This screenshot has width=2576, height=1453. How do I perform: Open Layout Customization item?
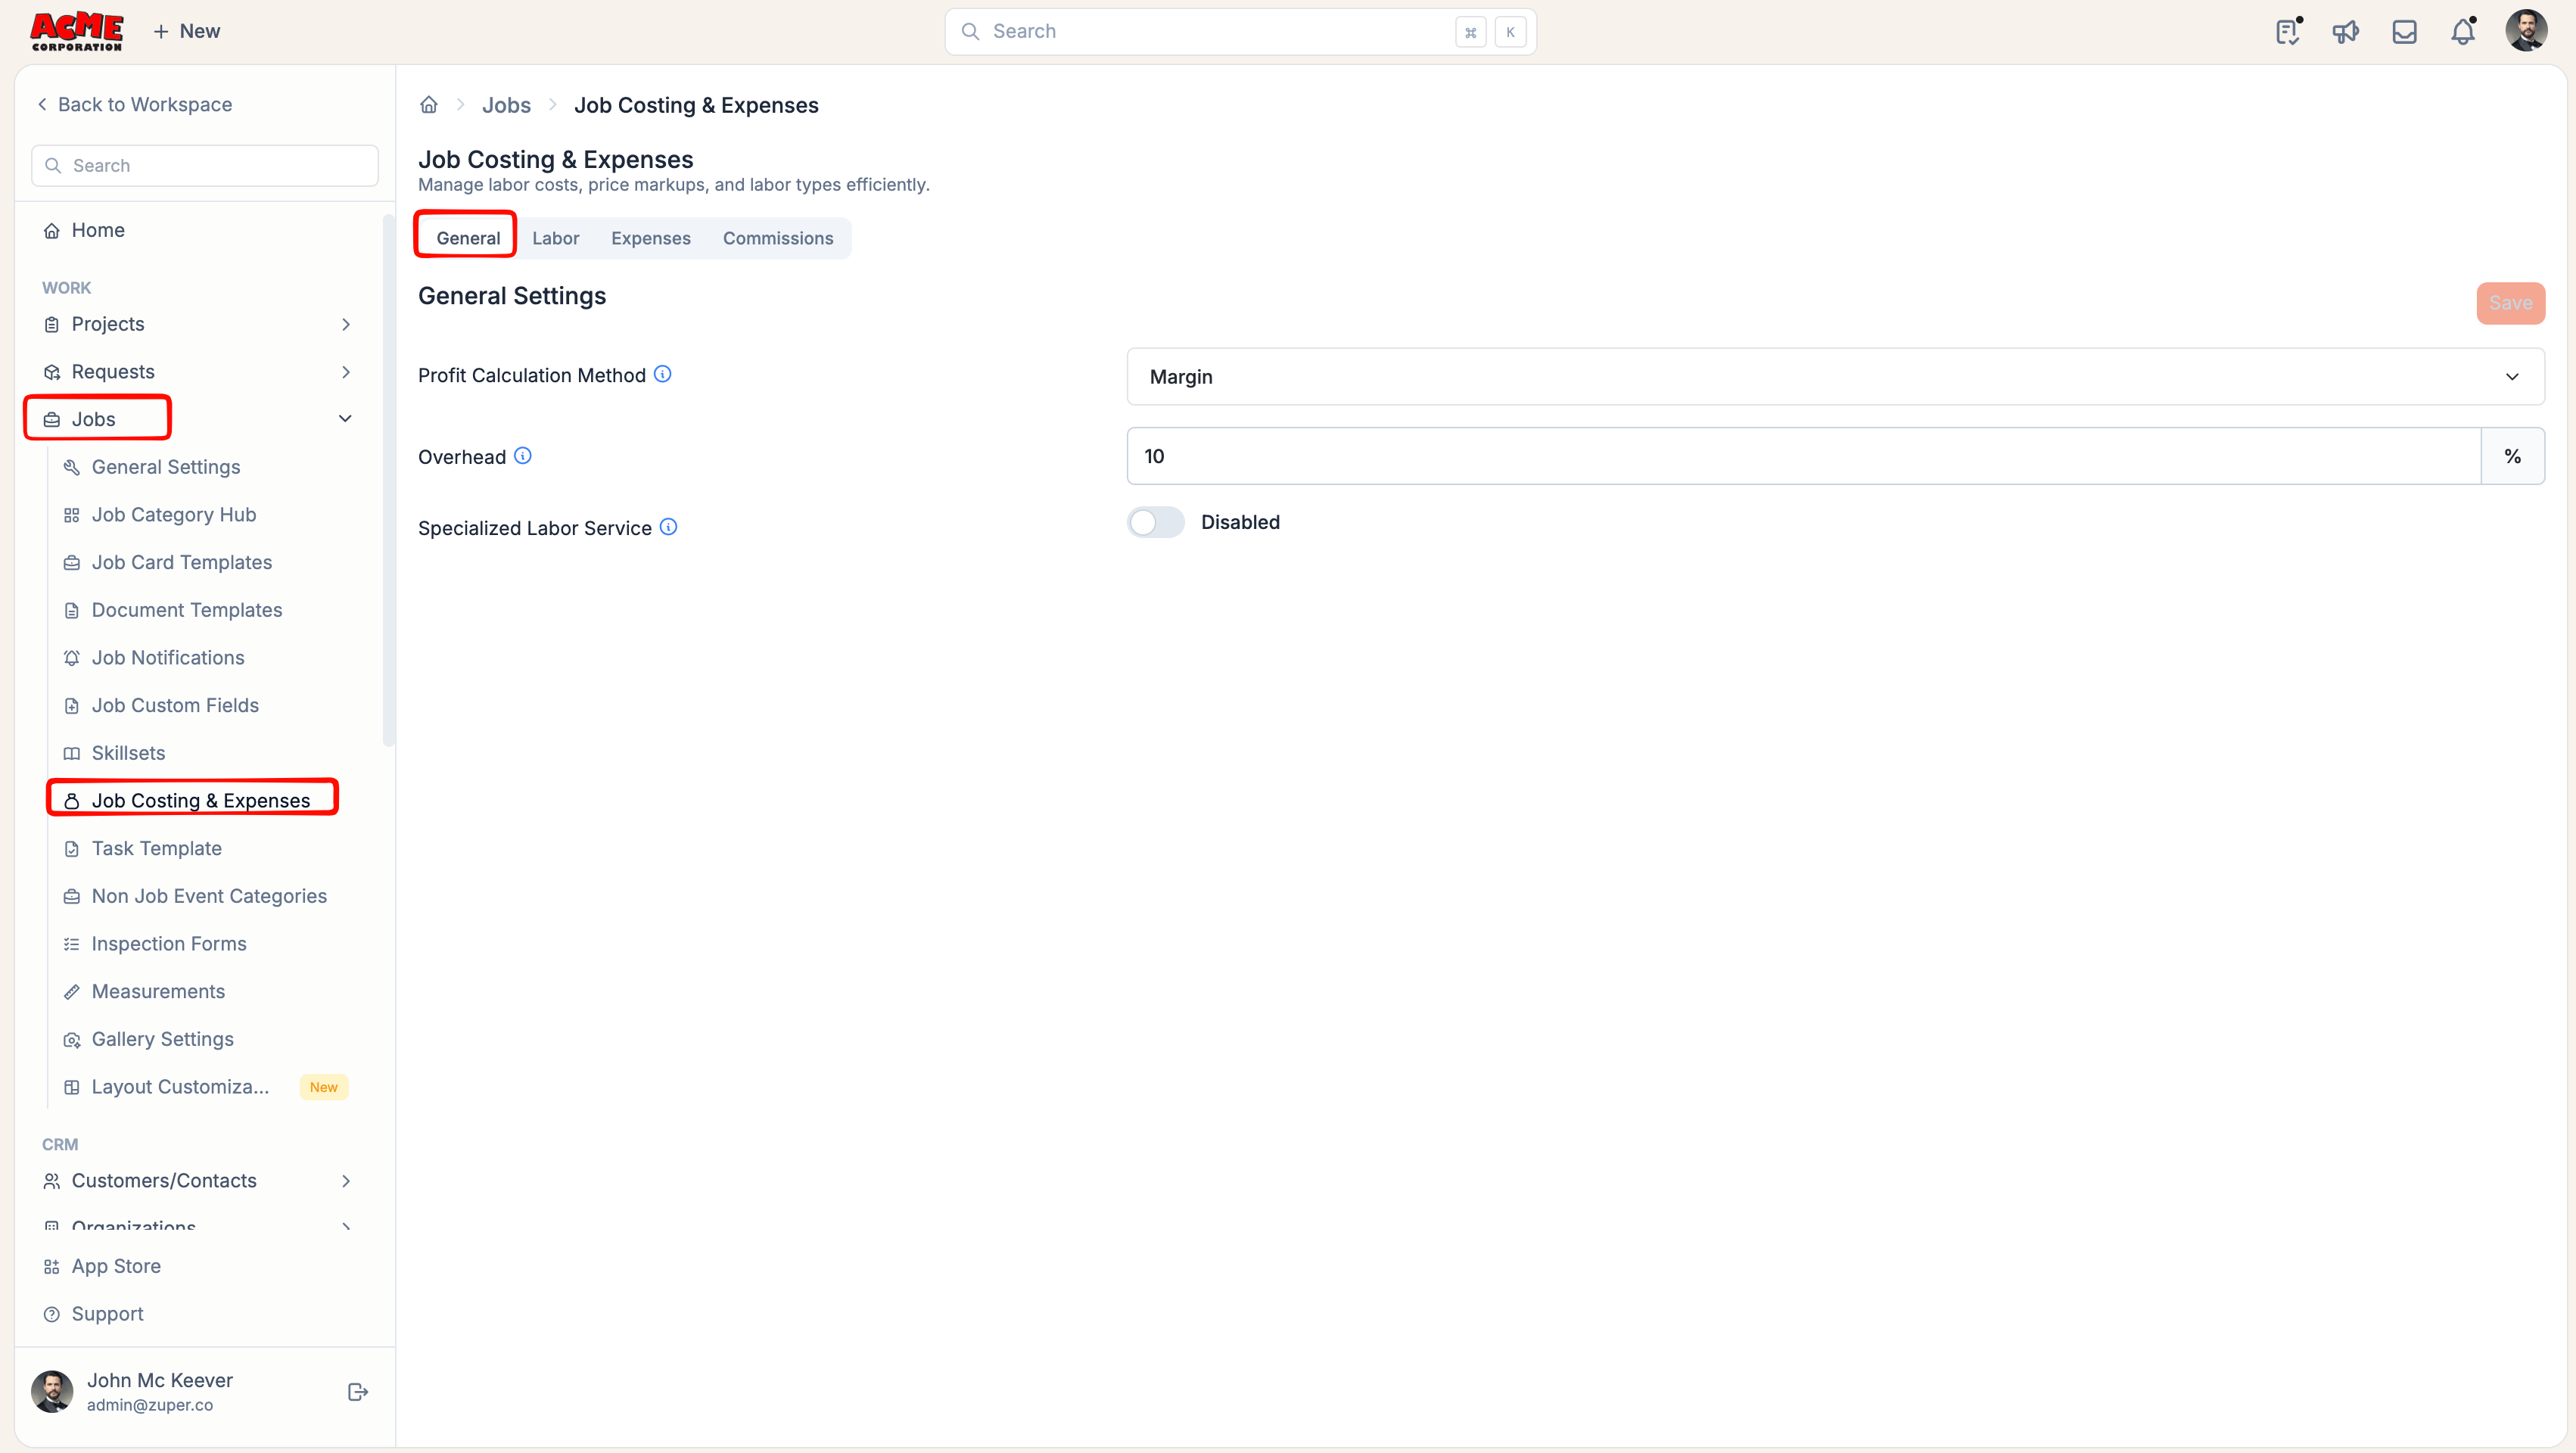pos(180,1087)
